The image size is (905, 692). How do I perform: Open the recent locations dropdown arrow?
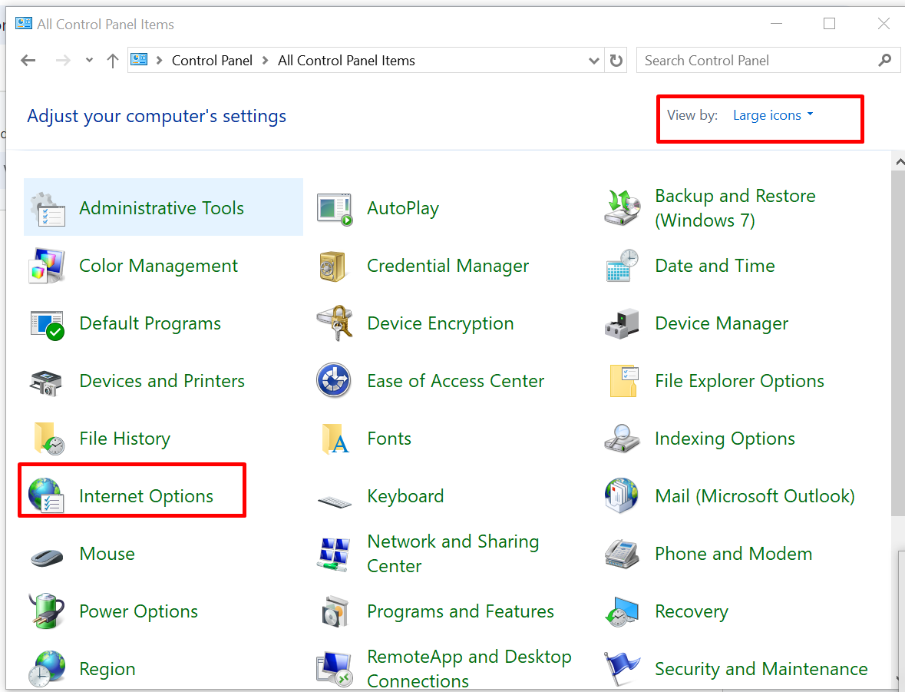pos(89,60)
